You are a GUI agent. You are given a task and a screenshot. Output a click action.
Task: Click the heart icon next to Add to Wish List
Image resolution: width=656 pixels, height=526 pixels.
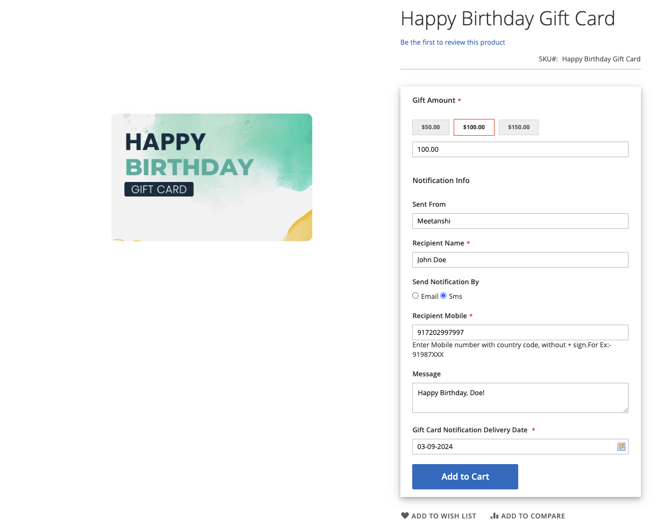coord(405,515)
